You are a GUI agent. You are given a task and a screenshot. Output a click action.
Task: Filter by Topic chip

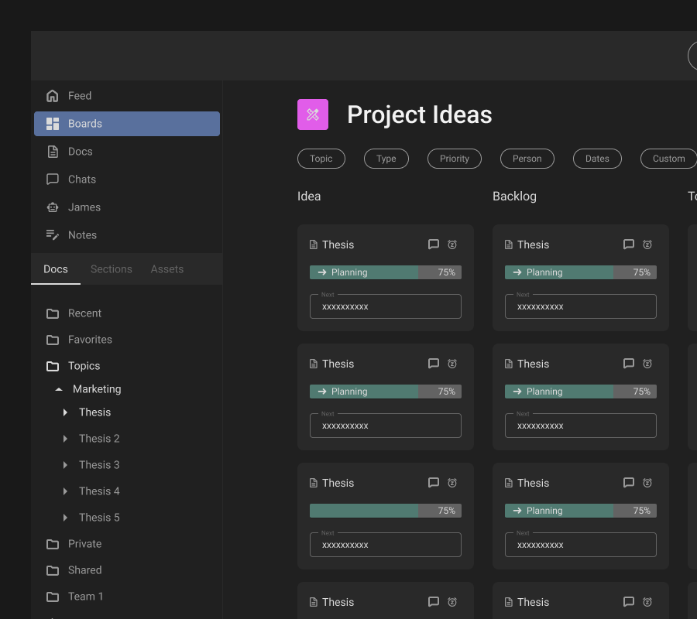pos(321,159)
